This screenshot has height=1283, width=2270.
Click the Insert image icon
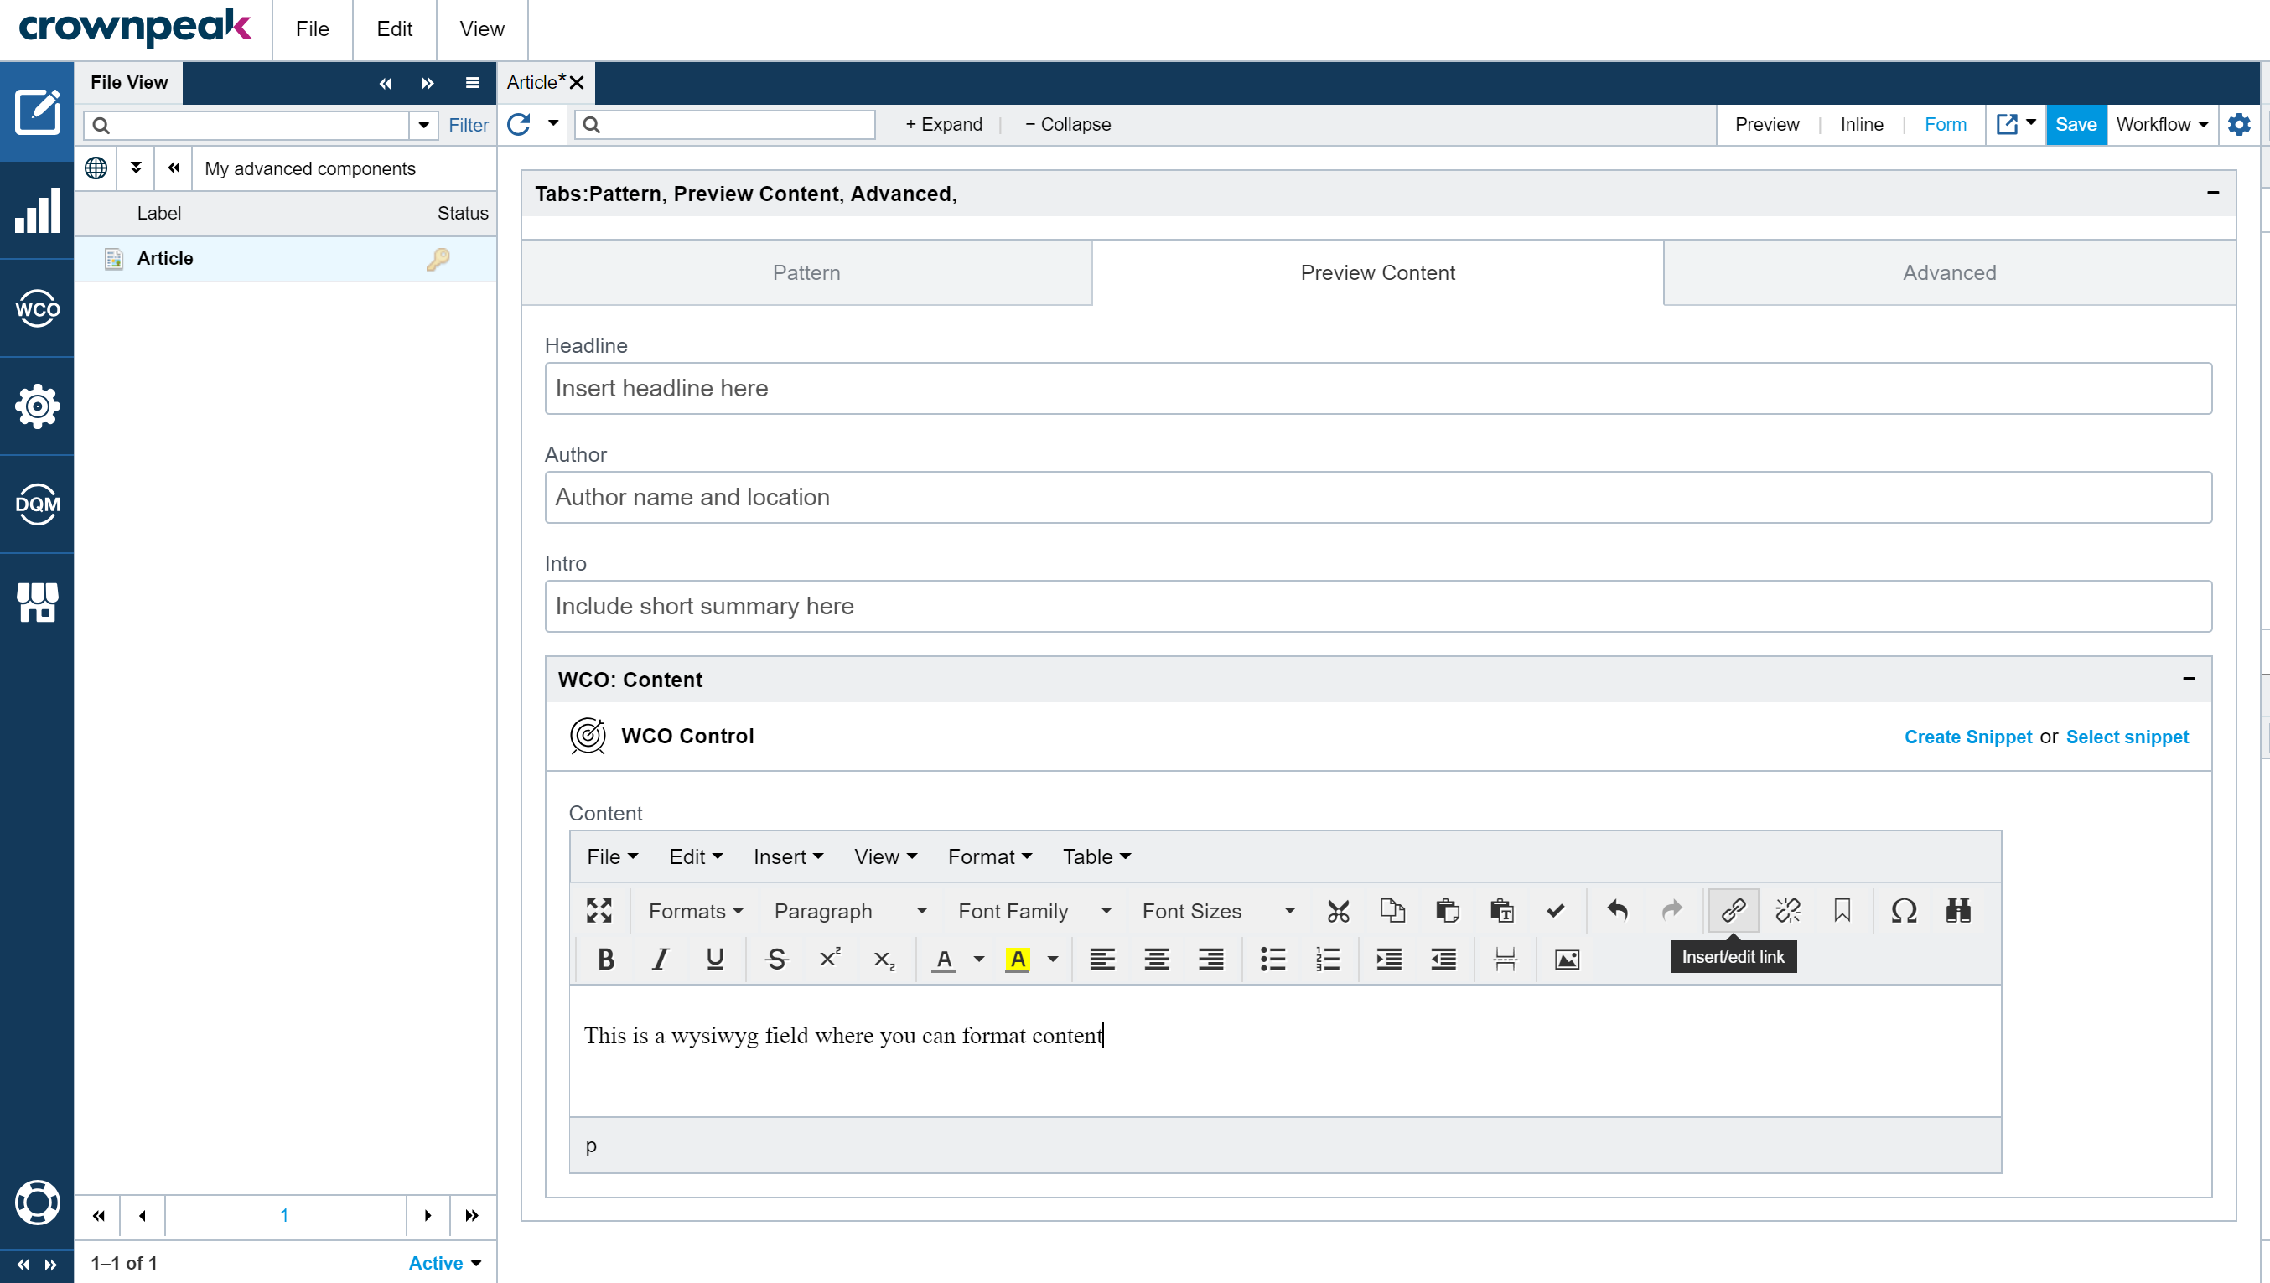[1567, 959]
